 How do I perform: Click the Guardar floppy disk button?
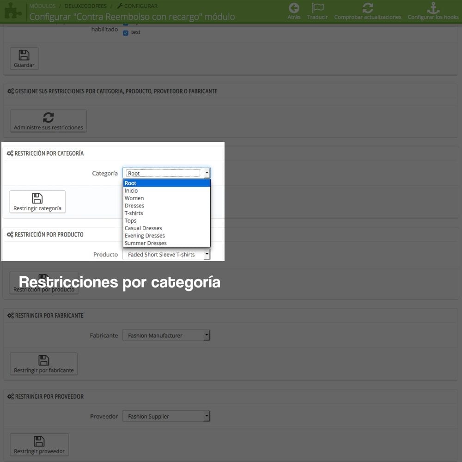point(24,58)
